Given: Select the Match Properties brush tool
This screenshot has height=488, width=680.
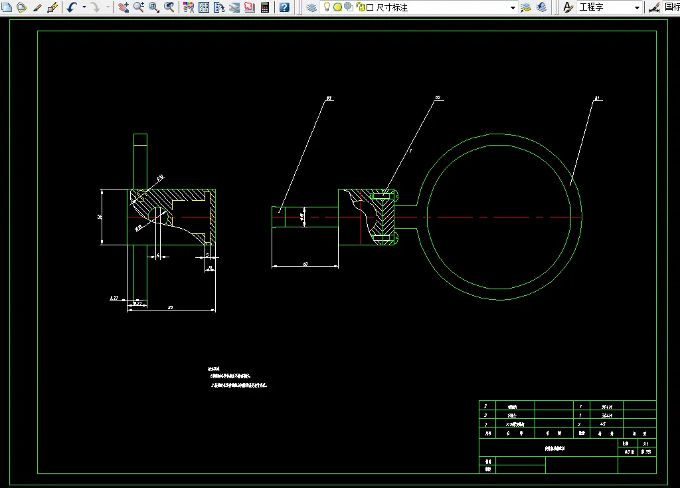Looking at the screenshot, I should click(37, 7).
